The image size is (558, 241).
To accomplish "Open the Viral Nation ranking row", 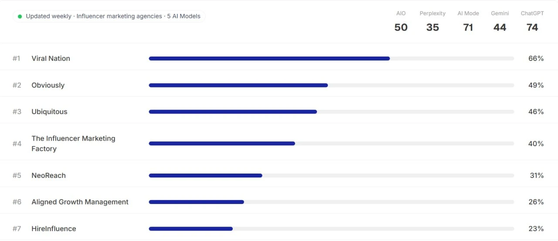I will coord(279,58).
